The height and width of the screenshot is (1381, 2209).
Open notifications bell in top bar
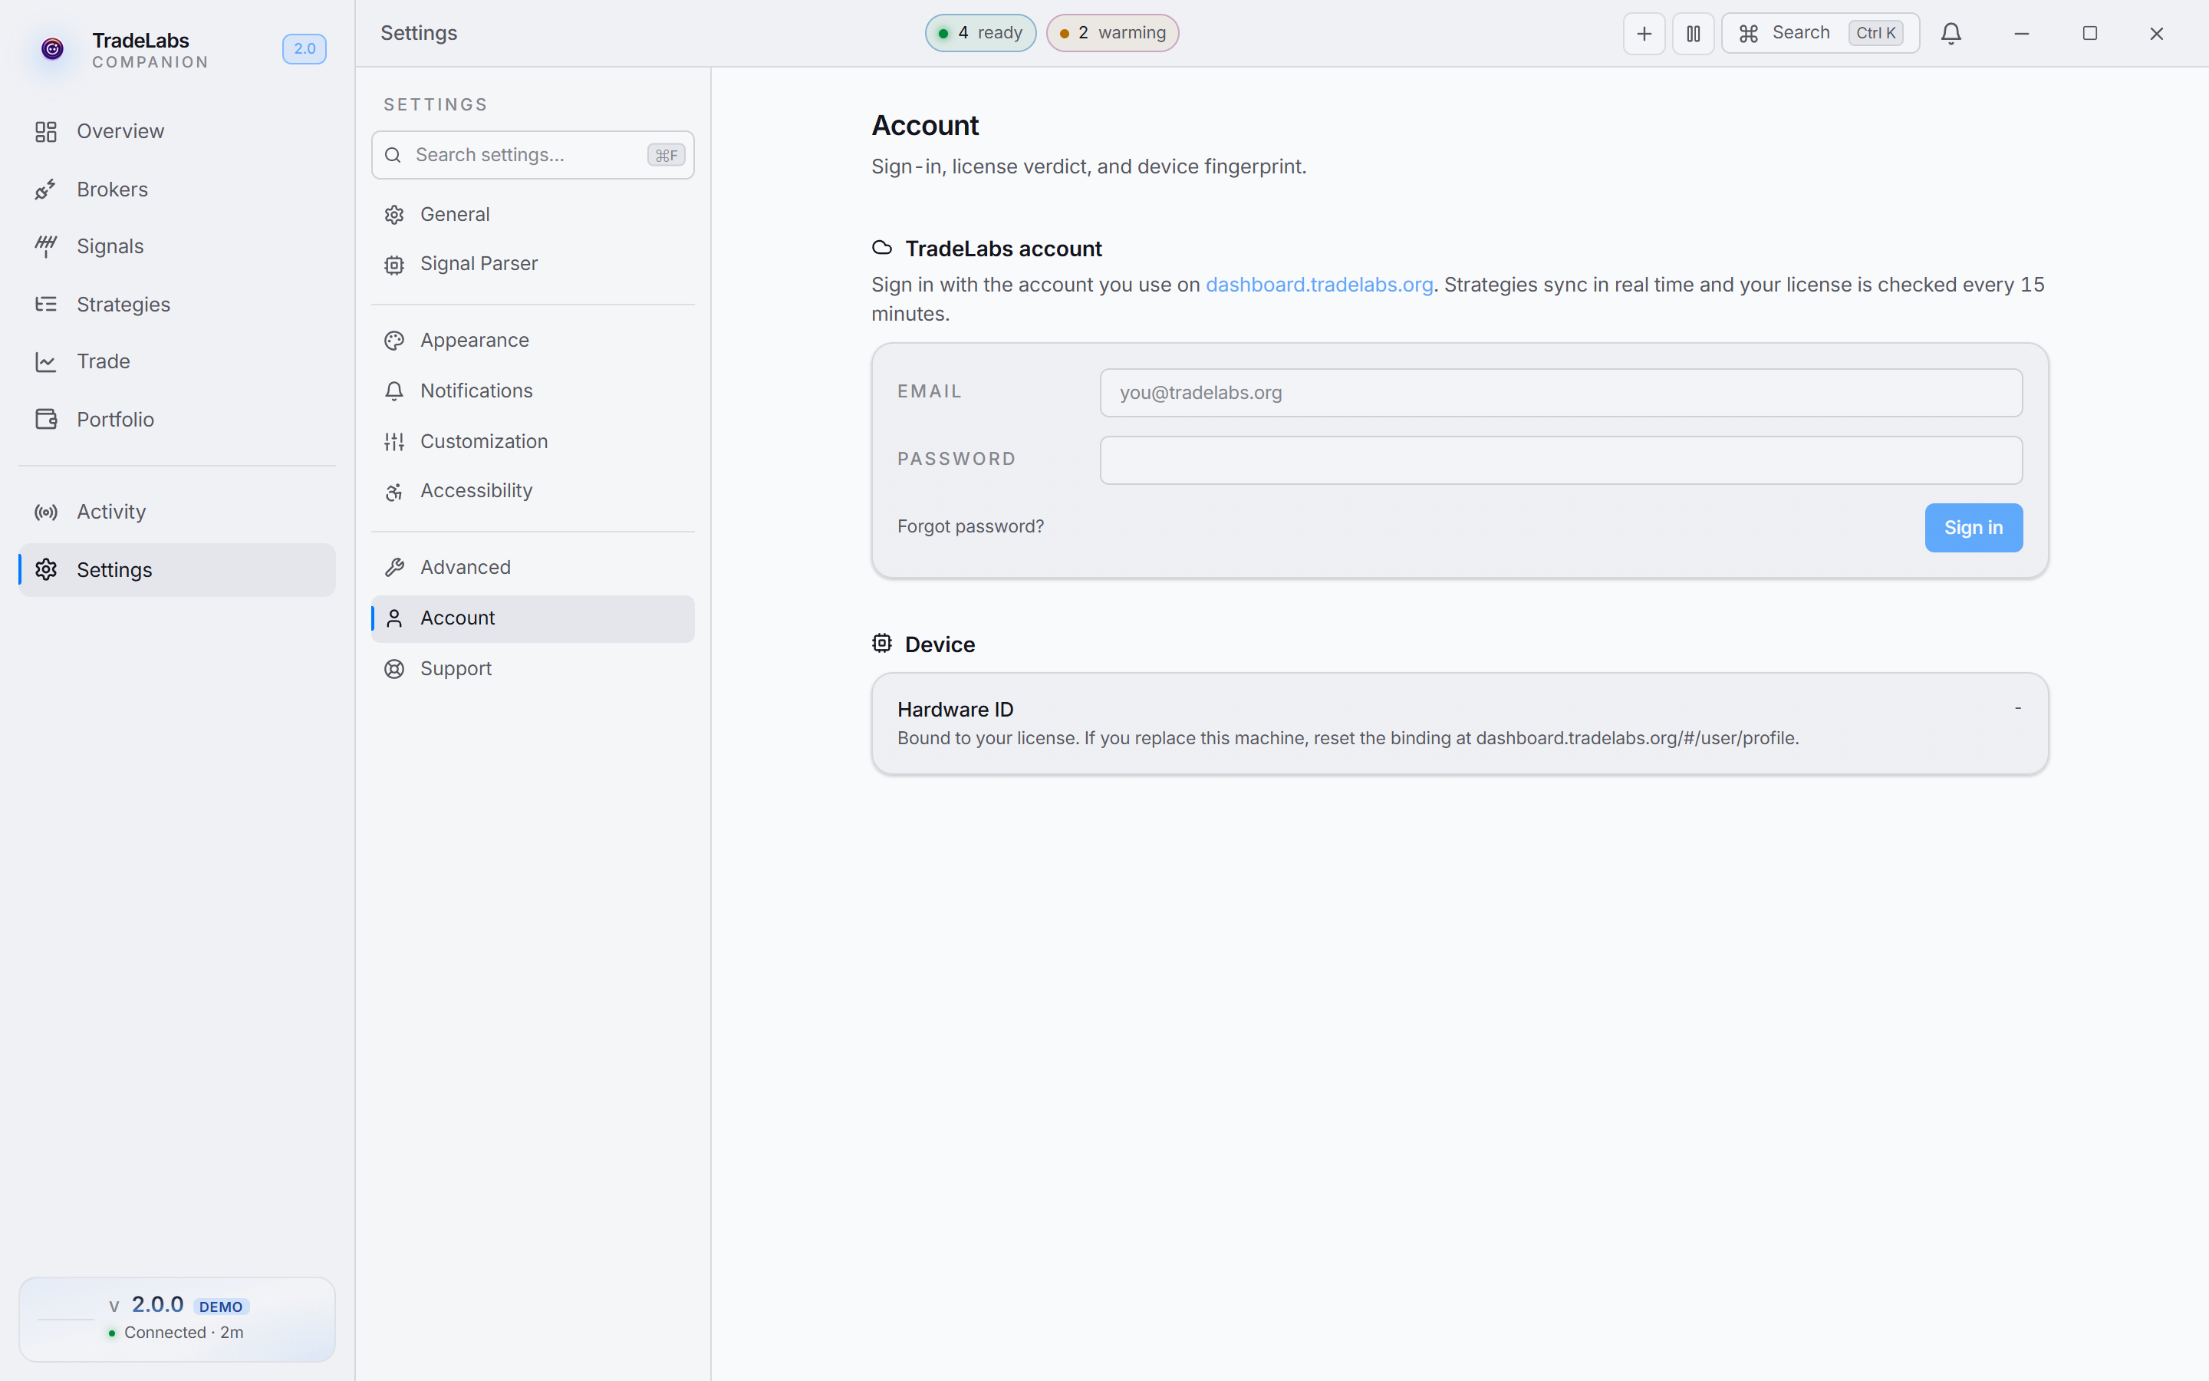(x=1951, y=34)
